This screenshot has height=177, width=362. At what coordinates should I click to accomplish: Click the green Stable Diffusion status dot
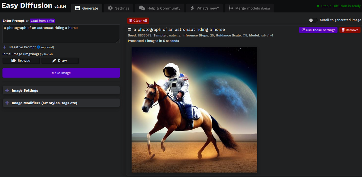318,6
